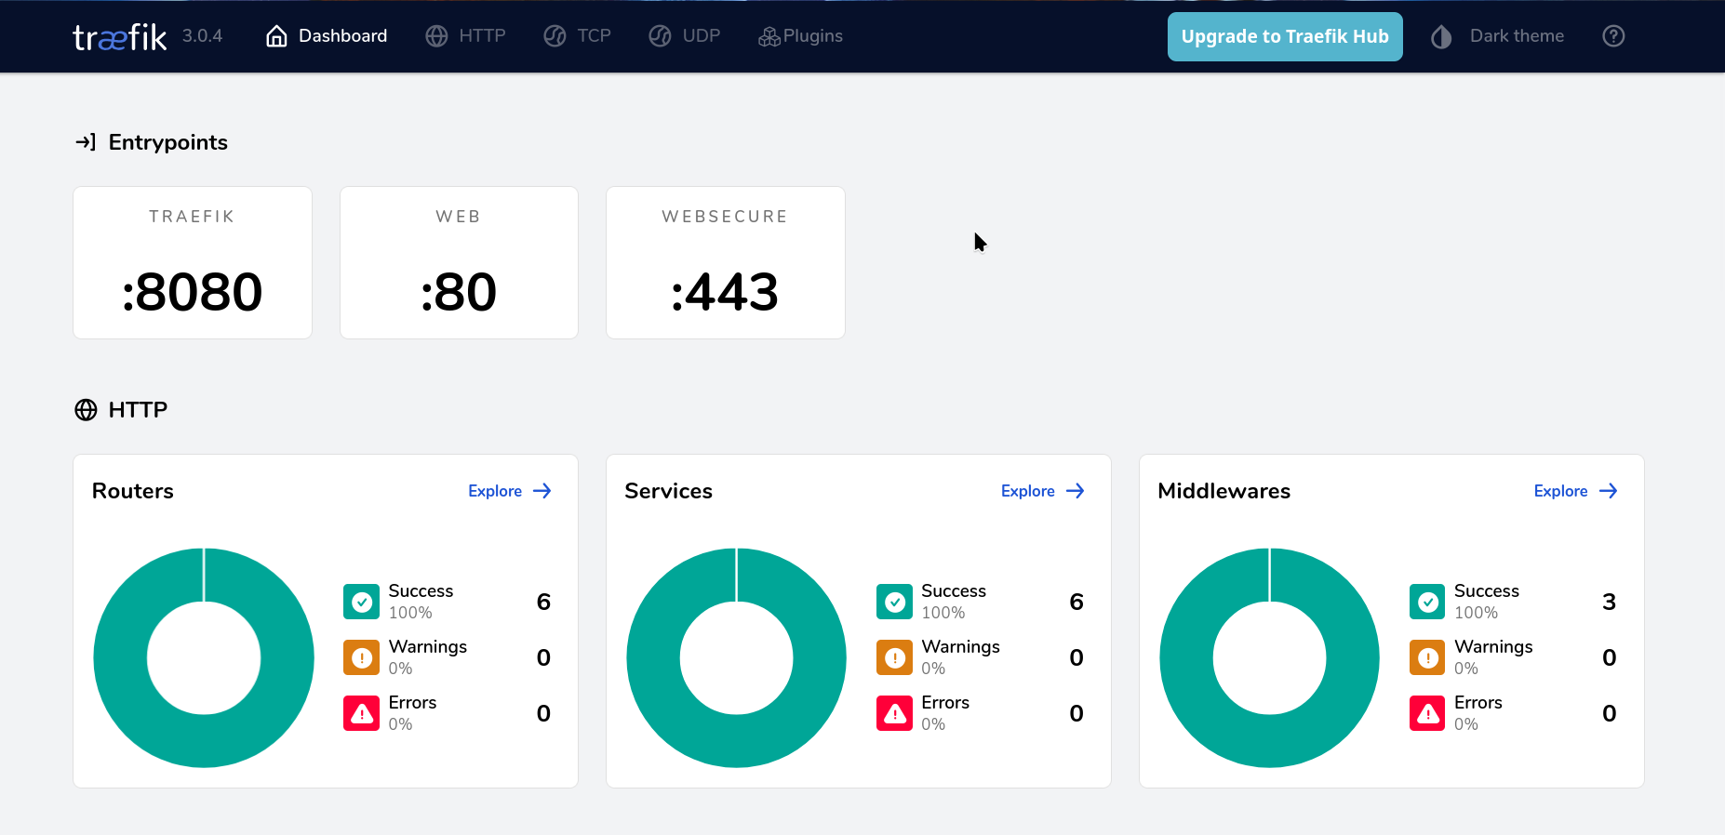Screen dimensions: 1725x835
Task: Open the Dashboard tab
Action: point(327,36)
